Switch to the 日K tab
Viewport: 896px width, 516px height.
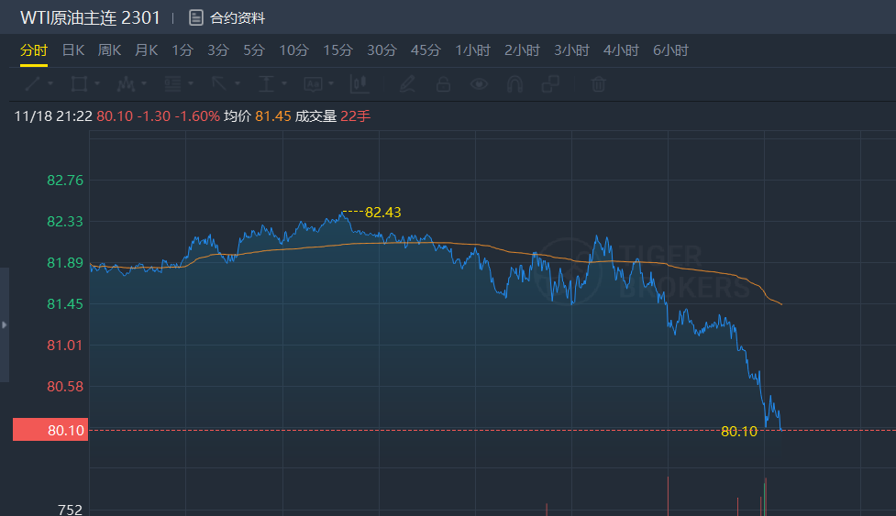click(x=73, y=50)
